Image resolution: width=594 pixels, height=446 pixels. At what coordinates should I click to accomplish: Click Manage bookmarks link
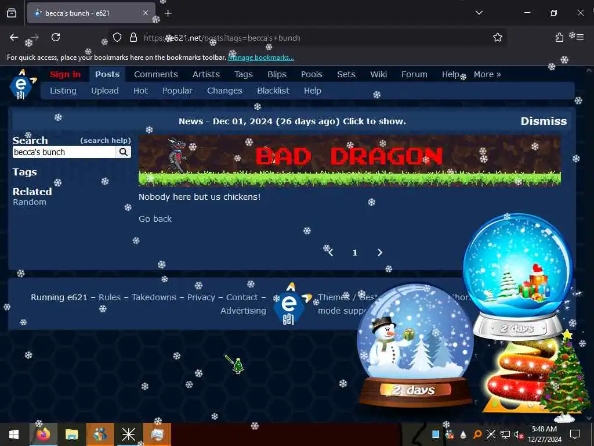pos(260,57)
